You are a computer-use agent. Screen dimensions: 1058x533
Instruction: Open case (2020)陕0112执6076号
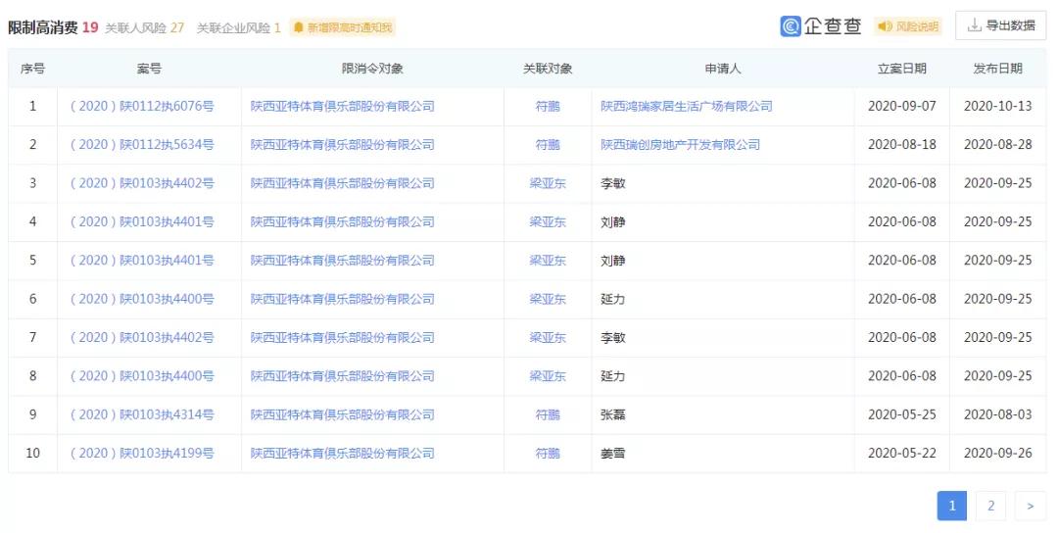142,106
